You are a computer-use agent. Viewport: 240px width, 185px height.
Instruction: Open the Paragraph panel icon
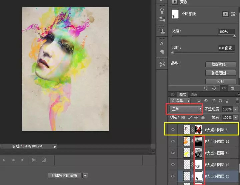[162, 52]
